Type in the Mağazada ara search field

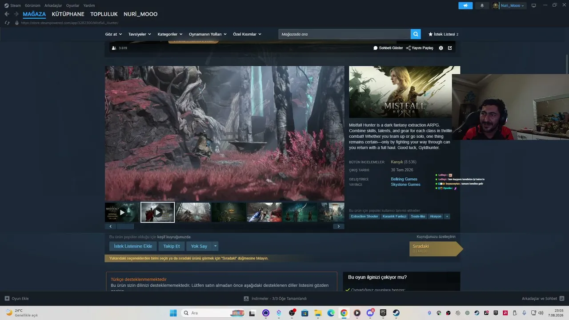coord(345,34)
